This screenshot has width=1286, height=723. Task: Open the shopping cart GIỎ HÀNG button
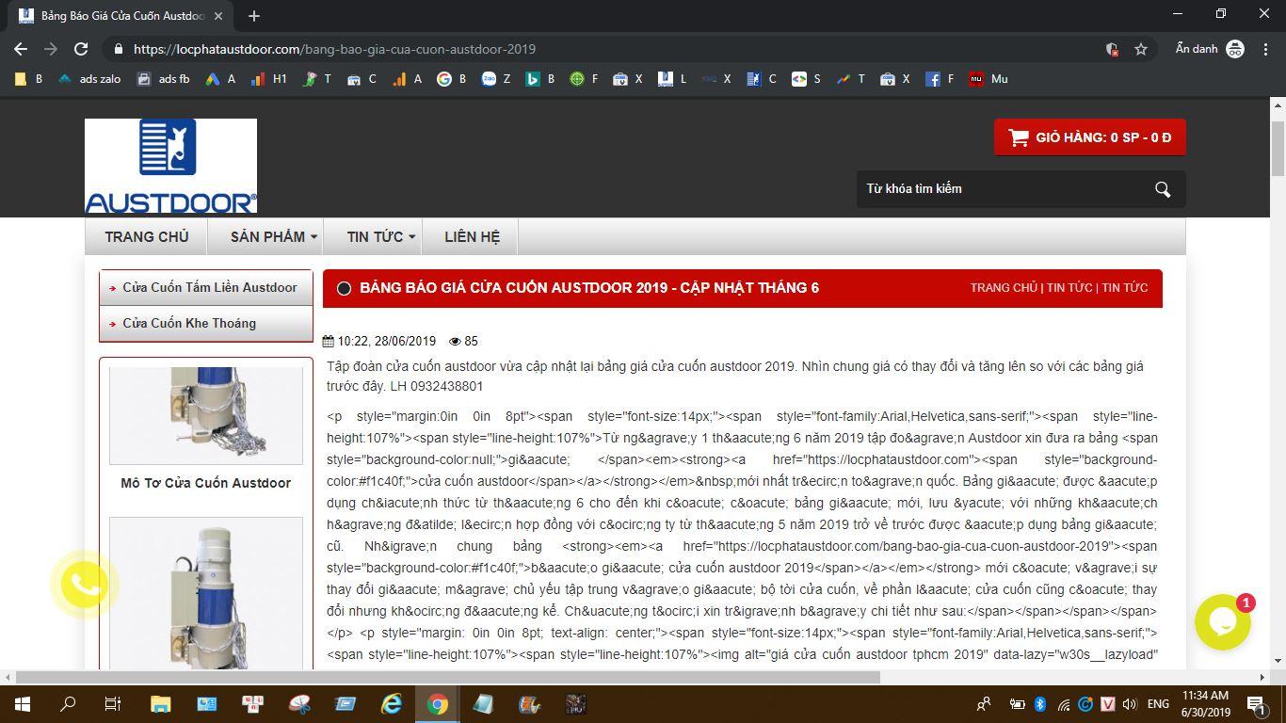coord(1089,137)
